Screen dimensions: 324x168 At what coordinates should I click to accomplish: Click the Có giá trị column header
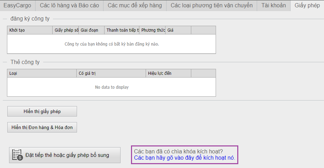pos(111,73)
